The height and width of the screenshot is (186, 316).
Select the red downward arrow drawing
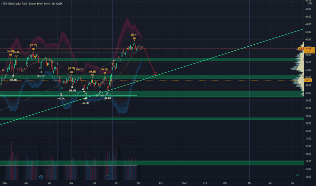click(x=150, y=62)
